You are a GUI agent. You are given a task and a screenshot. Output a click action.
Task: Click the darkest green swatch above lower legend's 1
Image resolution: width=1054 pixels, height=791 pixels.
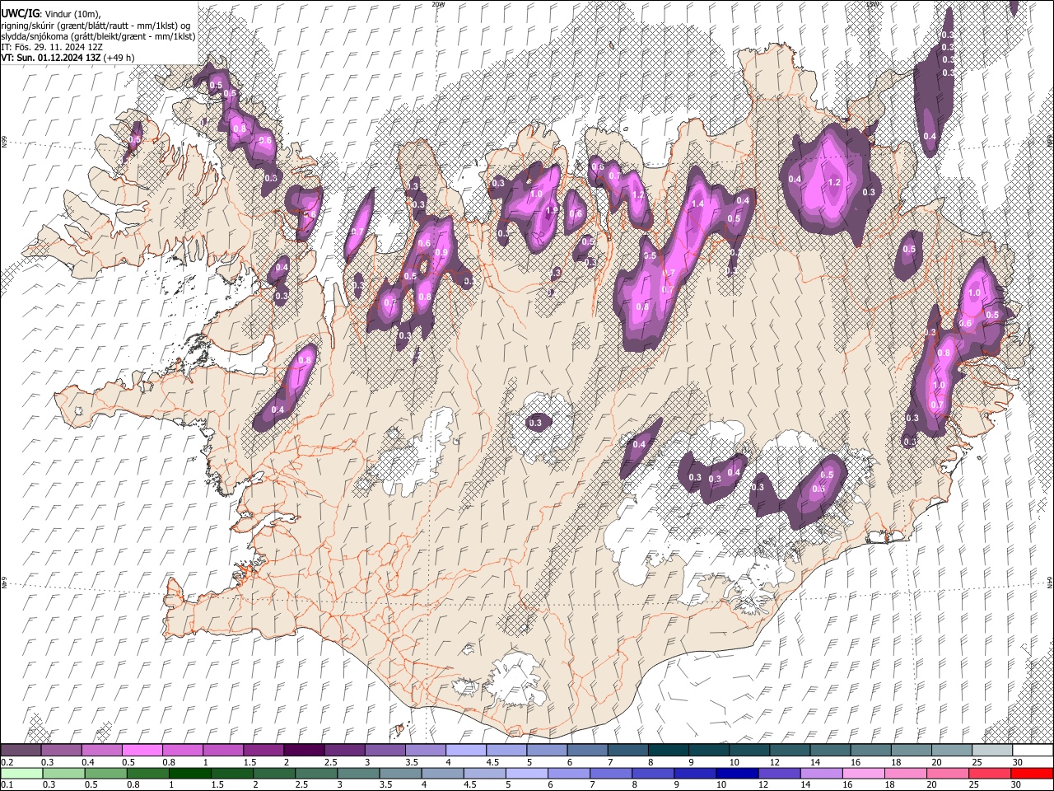point(190,773)
